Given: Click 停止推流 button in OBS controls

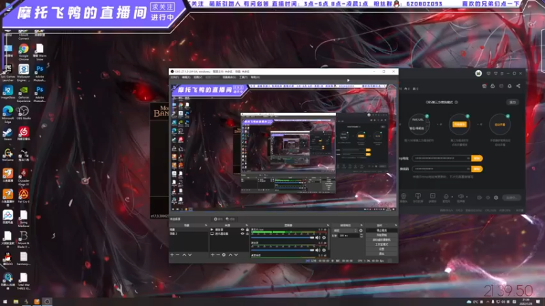Looking at the screenshot, I should (x=381, y=230).
